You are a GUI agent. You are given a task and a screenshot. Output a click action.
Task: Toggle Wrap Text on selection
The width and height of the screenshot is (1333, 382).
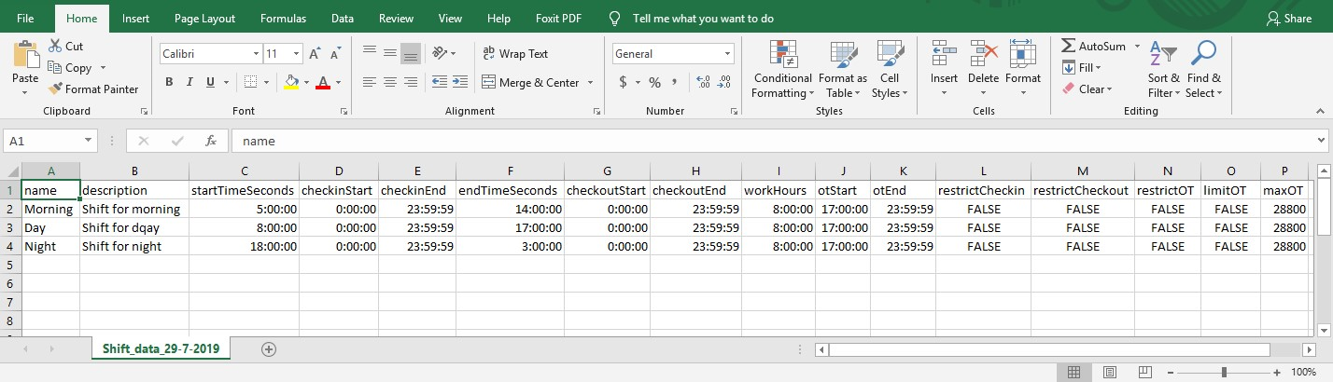pyautogui.click(x=515, y=54)
